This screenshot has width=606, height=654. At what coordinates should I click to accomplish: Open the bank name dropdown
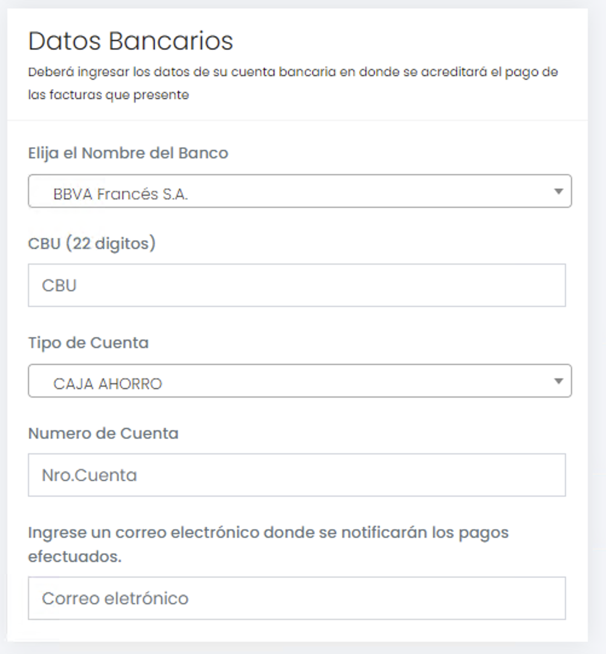click(x=299, y=192)
